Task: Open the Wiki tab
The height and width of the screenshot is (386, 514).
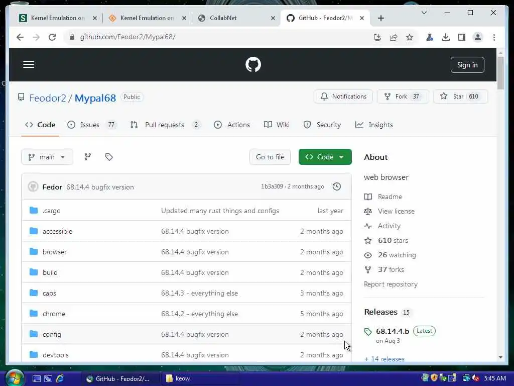Action: tap(277, 125)
